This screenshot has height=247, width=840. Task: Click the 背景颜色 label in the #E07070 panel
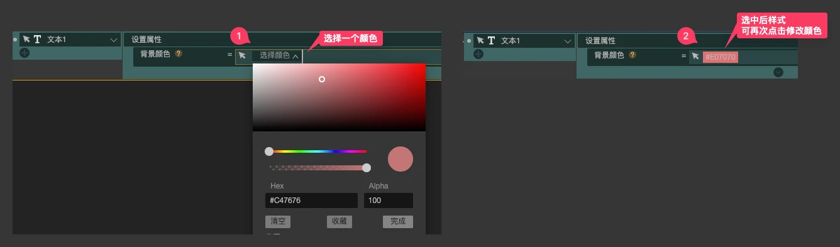tap(609, 55)
